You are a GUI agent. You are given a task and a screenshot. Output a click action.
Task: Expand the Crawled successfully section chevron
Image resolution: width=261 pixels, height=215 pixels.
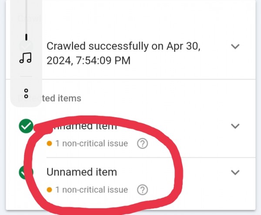[235, 46]
